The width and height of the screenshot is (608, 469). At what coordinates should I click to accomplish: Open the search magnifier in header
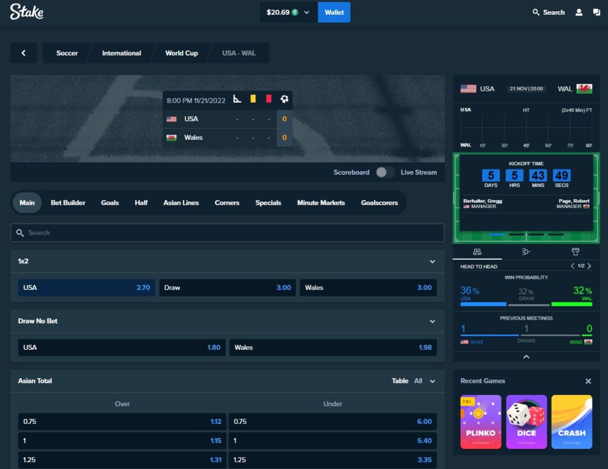(536, 12)
